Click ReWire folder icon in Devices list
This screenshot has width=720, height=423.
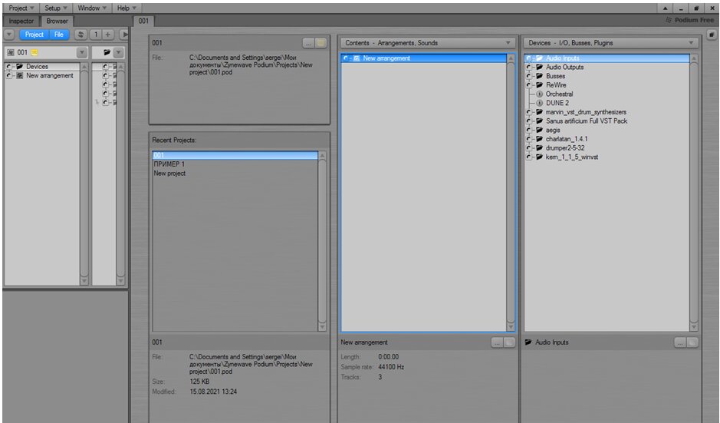(x=540, y=85)
